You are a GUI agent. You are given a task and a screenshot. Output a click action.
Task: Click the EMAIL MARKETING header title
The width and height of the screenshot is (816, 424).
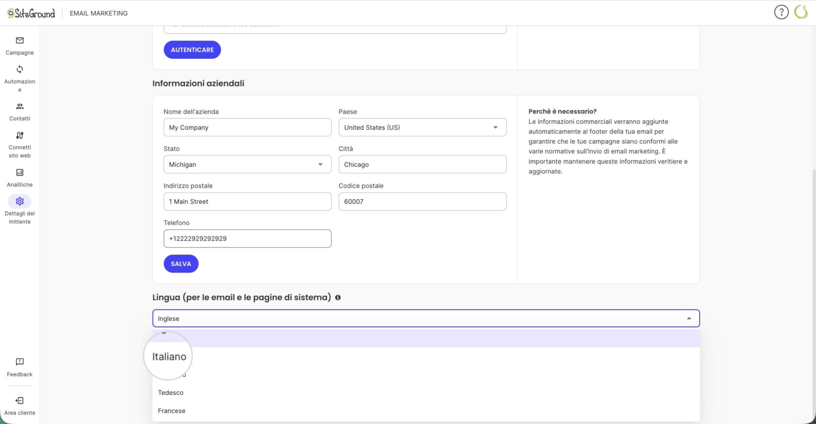pyautogui.click(x=99, y=13)
